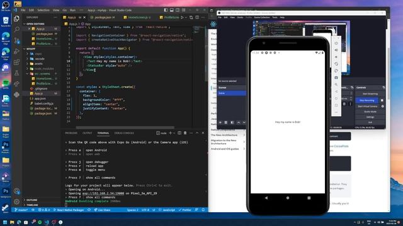The image size is (403, 226).
Task: Open the File menu in VS Code
Action: tap(23, 10)
